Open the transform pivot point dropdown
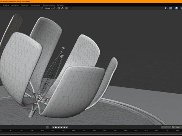This screenshot has height=136, width=182. click(55, 8)
